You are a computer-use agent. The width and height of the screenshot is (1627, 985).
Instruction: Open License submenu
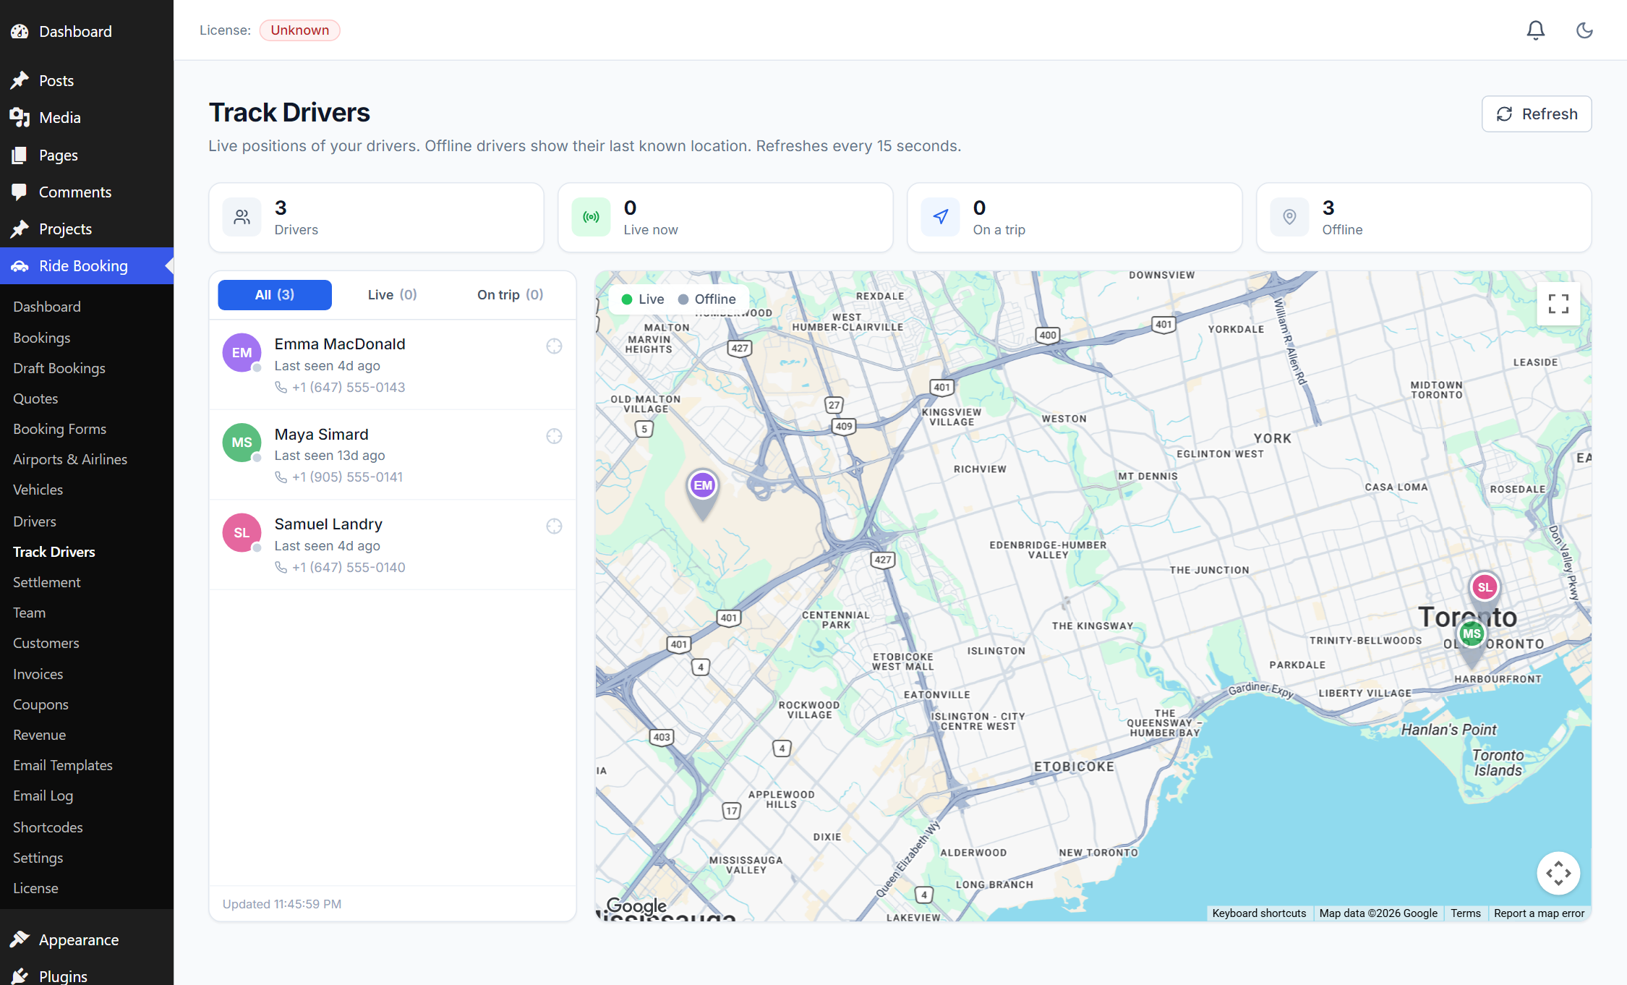[36, 888]
